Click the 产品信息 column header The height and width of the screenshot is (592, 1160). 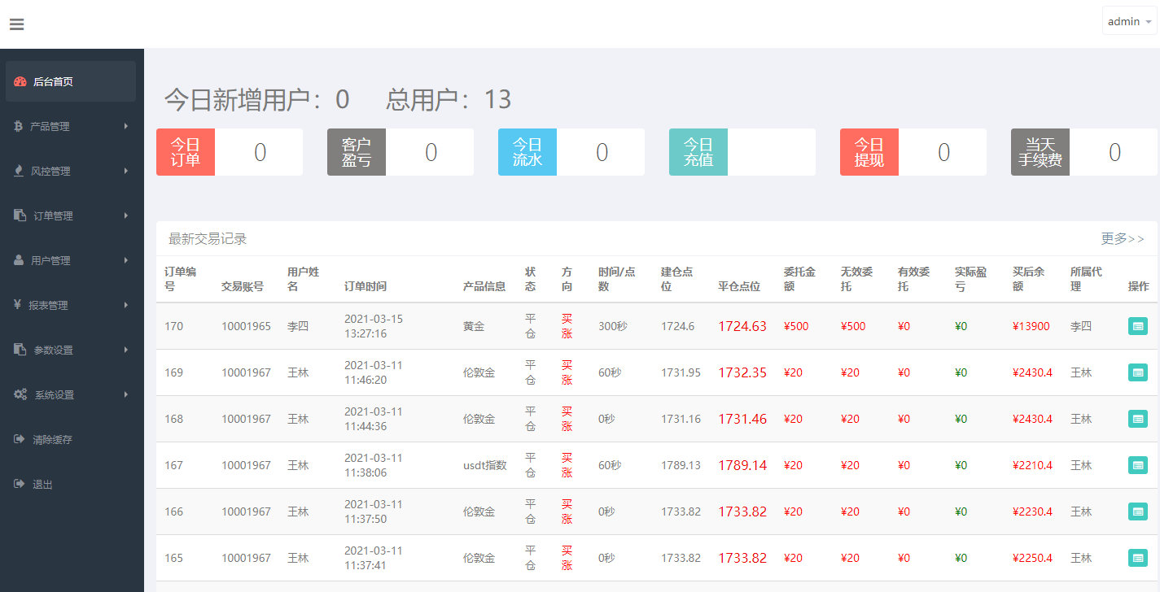coord(484,286)
